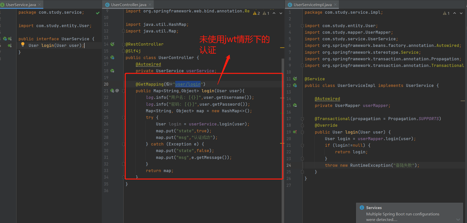Click the Spring bean gutter icon beside class UserController
The image size is (467, 223).
pyautogui.click(x=112, y=58)
